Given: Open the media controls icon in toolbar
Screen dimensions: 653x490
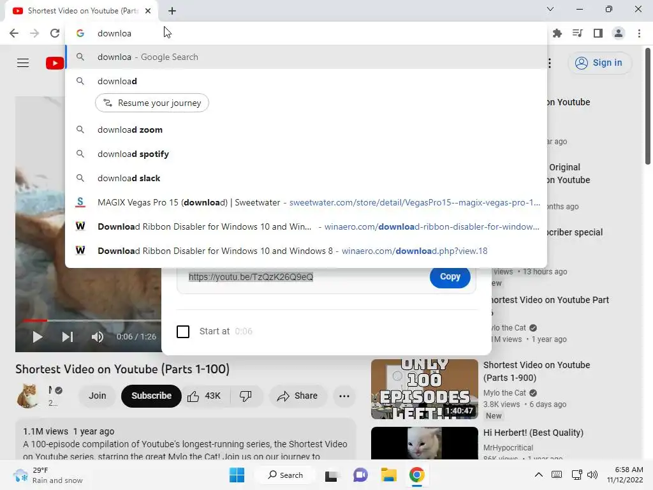Looking at the screenshot, I should [x=578, y=33].
